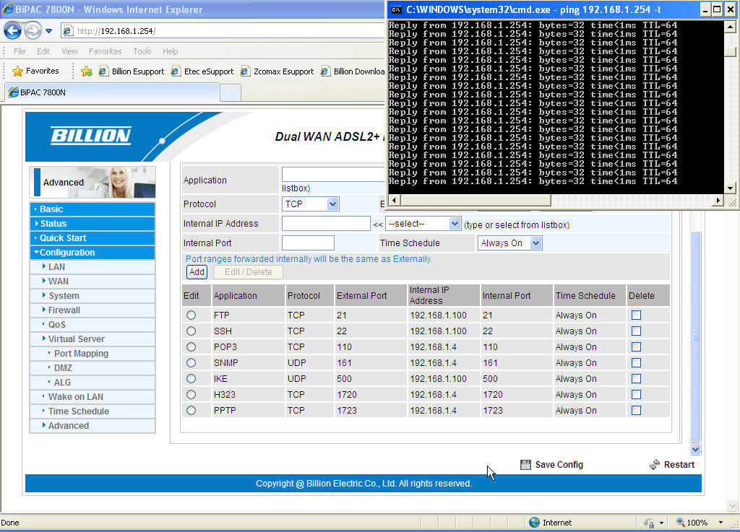Image resolution: width=740 pixels, height=532 pixels.
Task: Click the Add button
Action: tap(197, 272)
